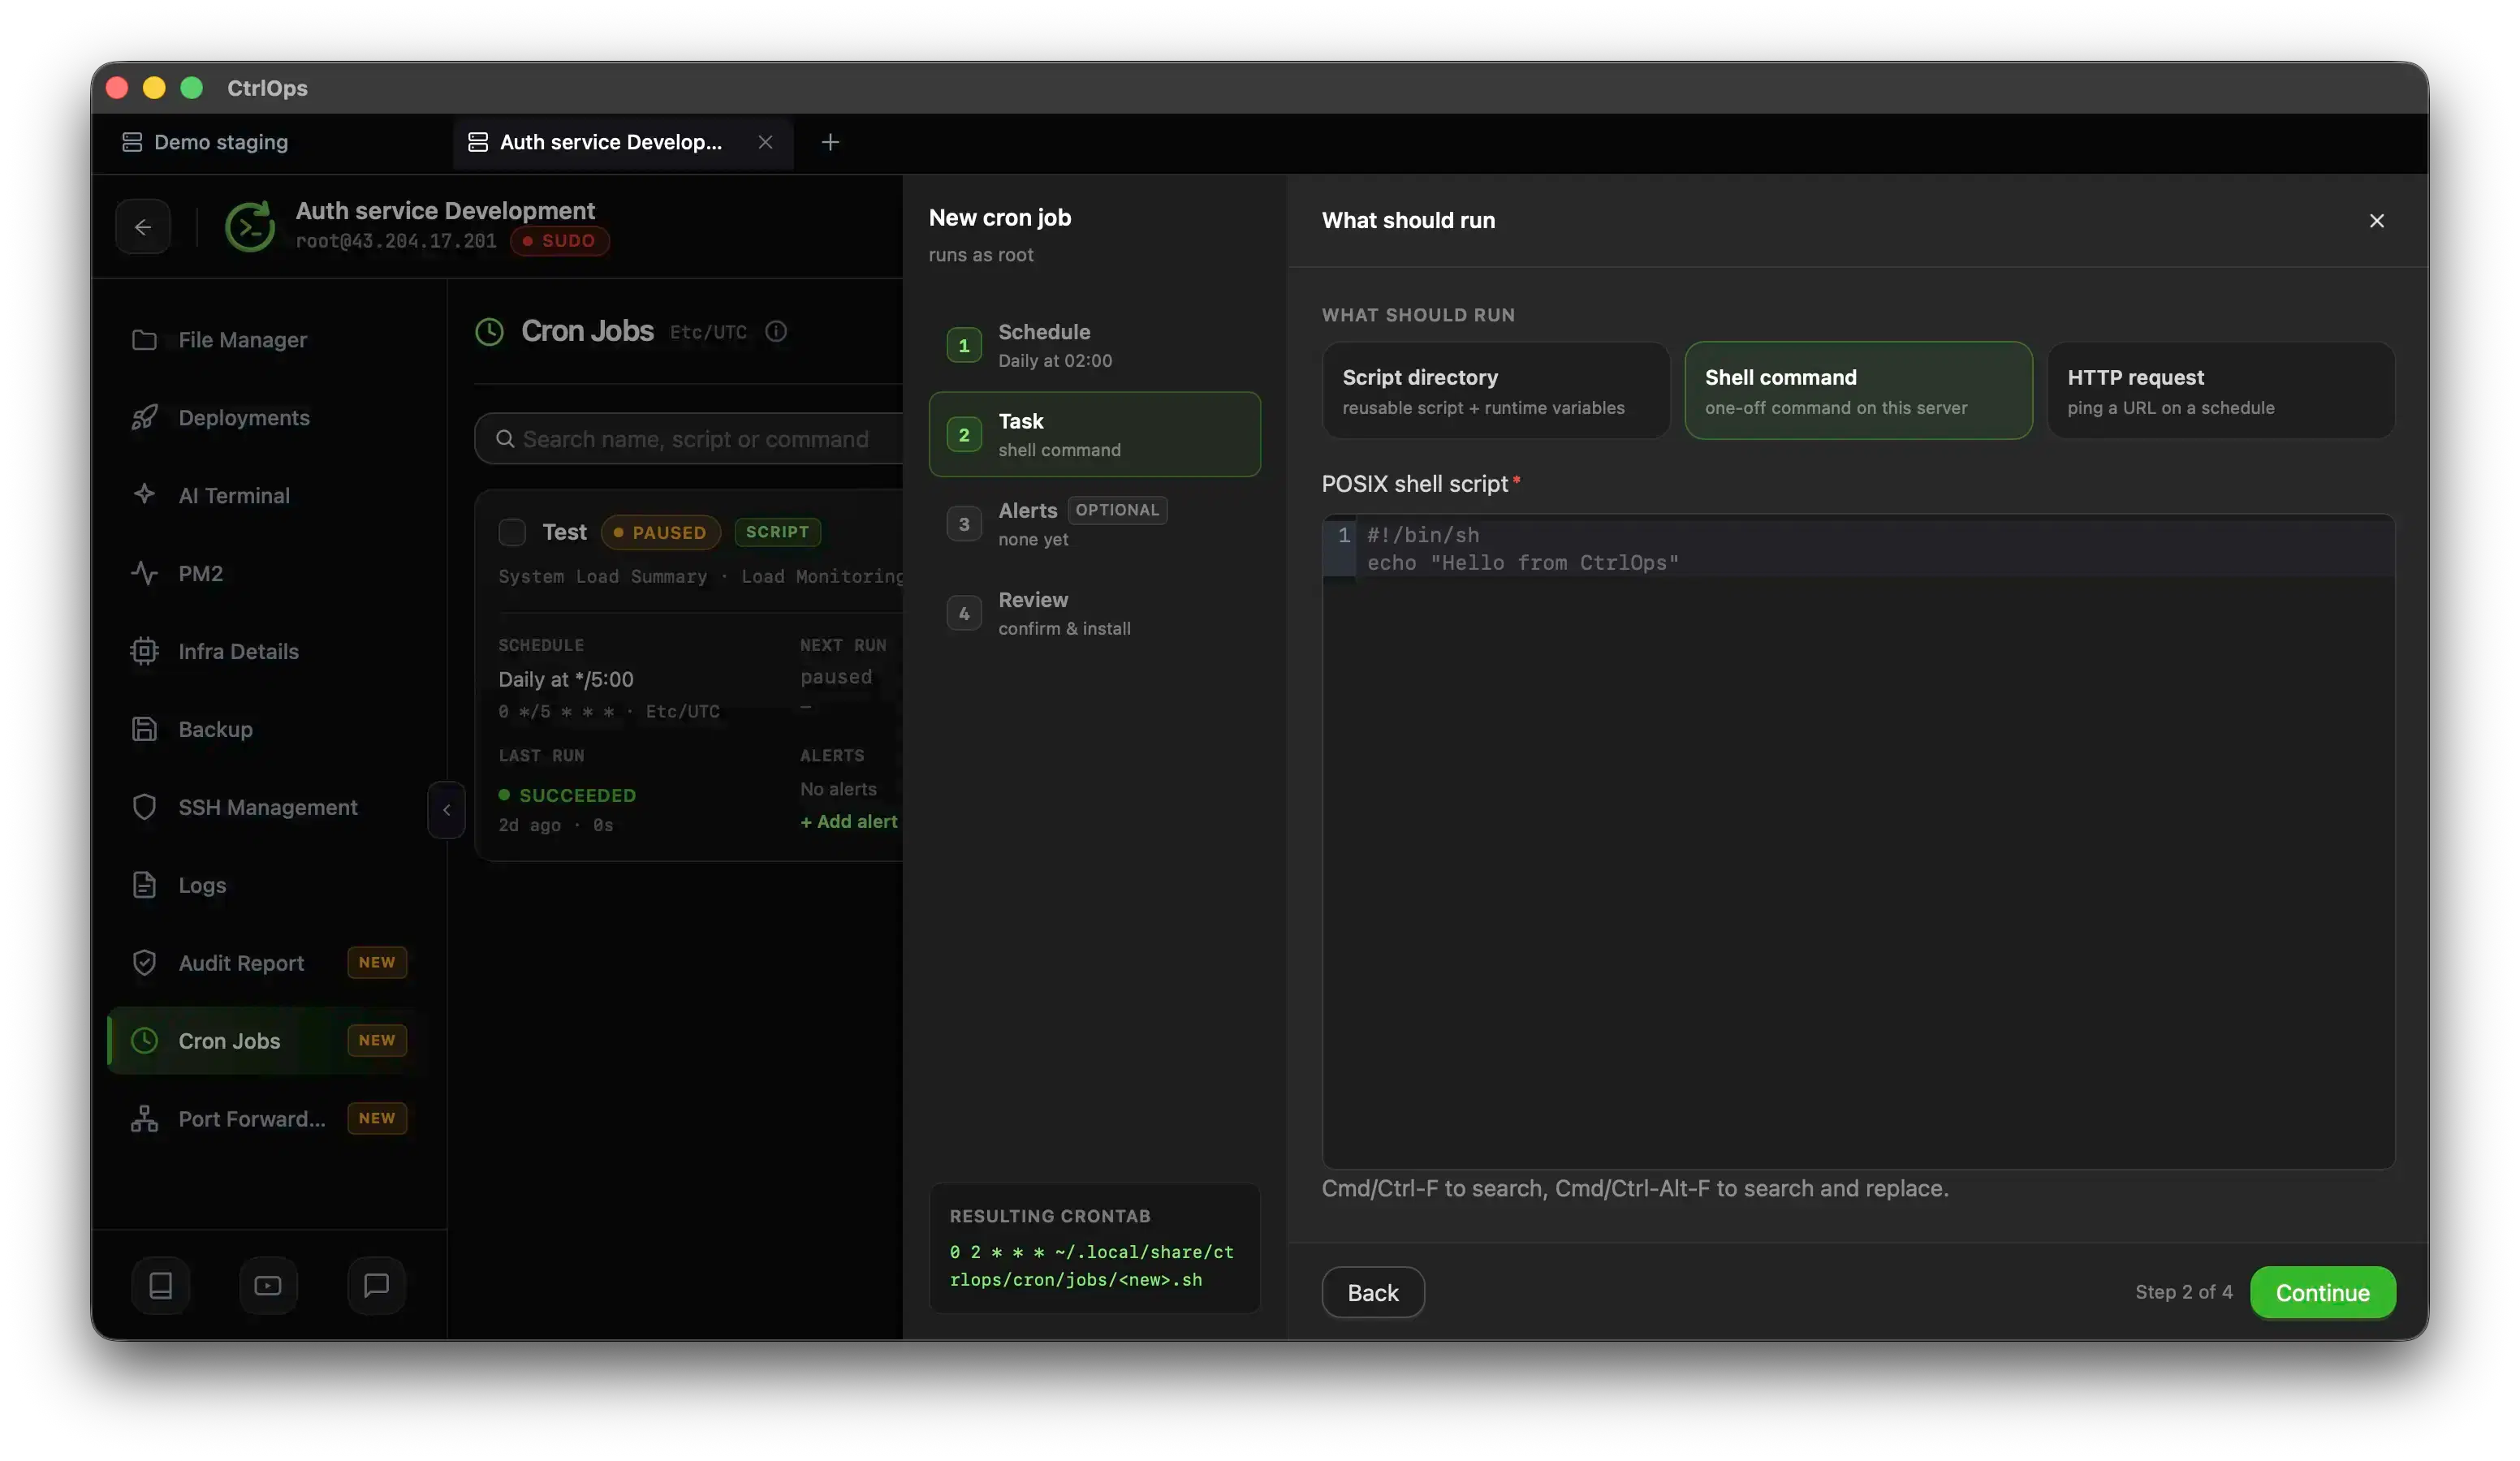Image resolution: width=2520 pixels, height=1461 pixels.
Task: Open Audit Report shield-check icon
Action: point(144,963)
